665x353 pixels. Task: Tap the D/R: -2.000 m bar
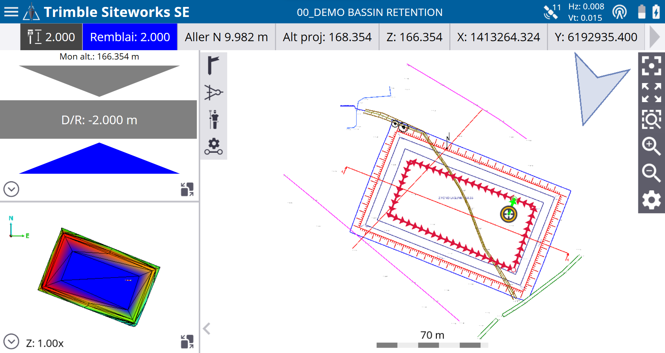(x=99, y=120)
